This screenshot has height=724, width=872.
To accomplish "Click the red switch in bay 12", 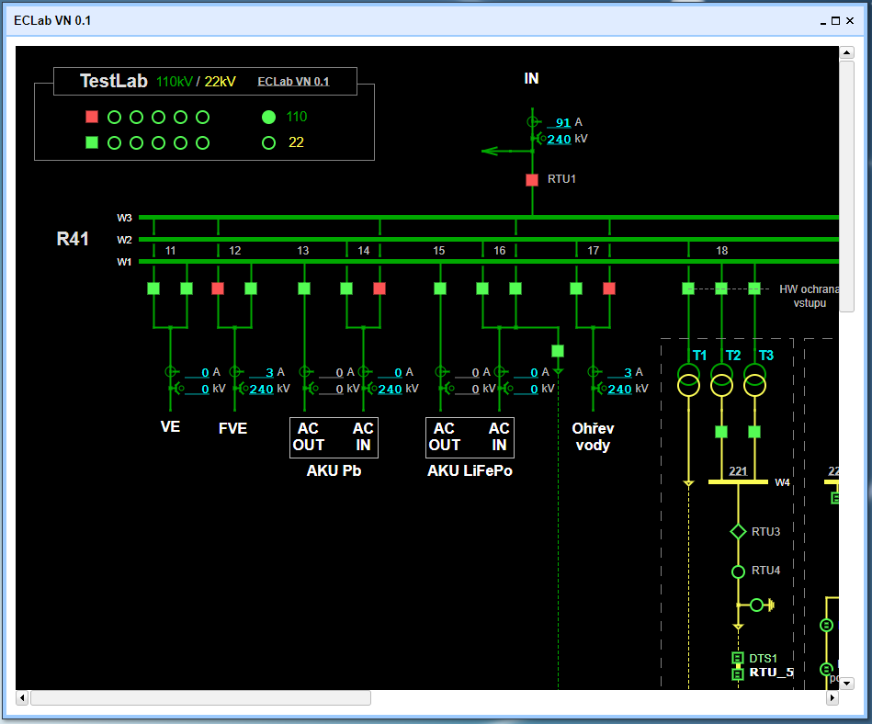I will [x=218, y=288].
